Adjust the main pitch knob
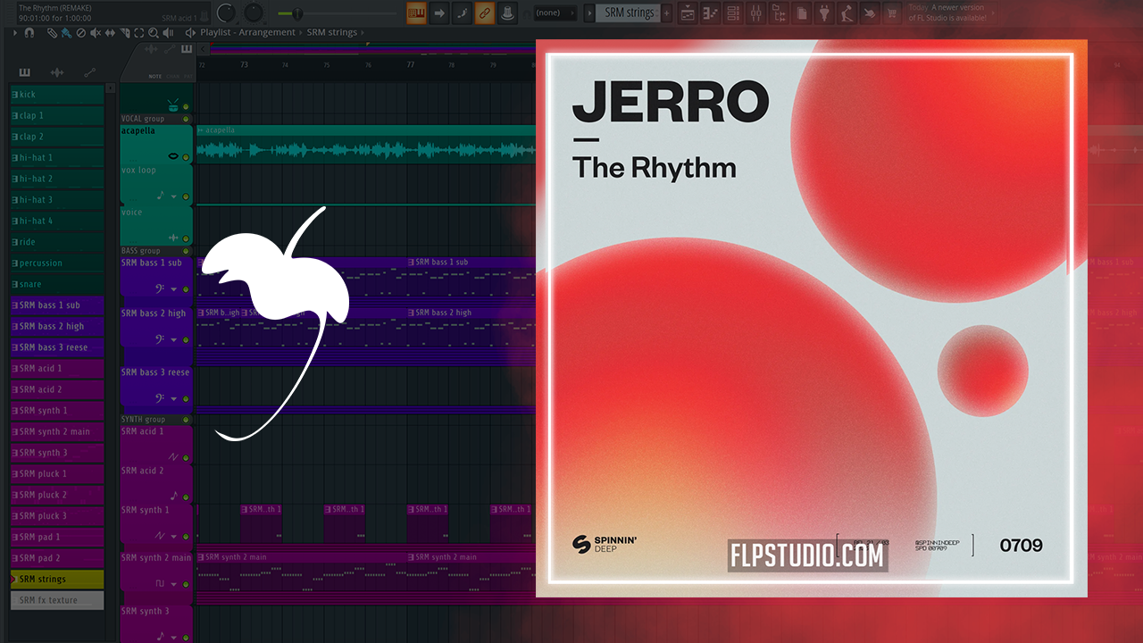 [254, 13]
